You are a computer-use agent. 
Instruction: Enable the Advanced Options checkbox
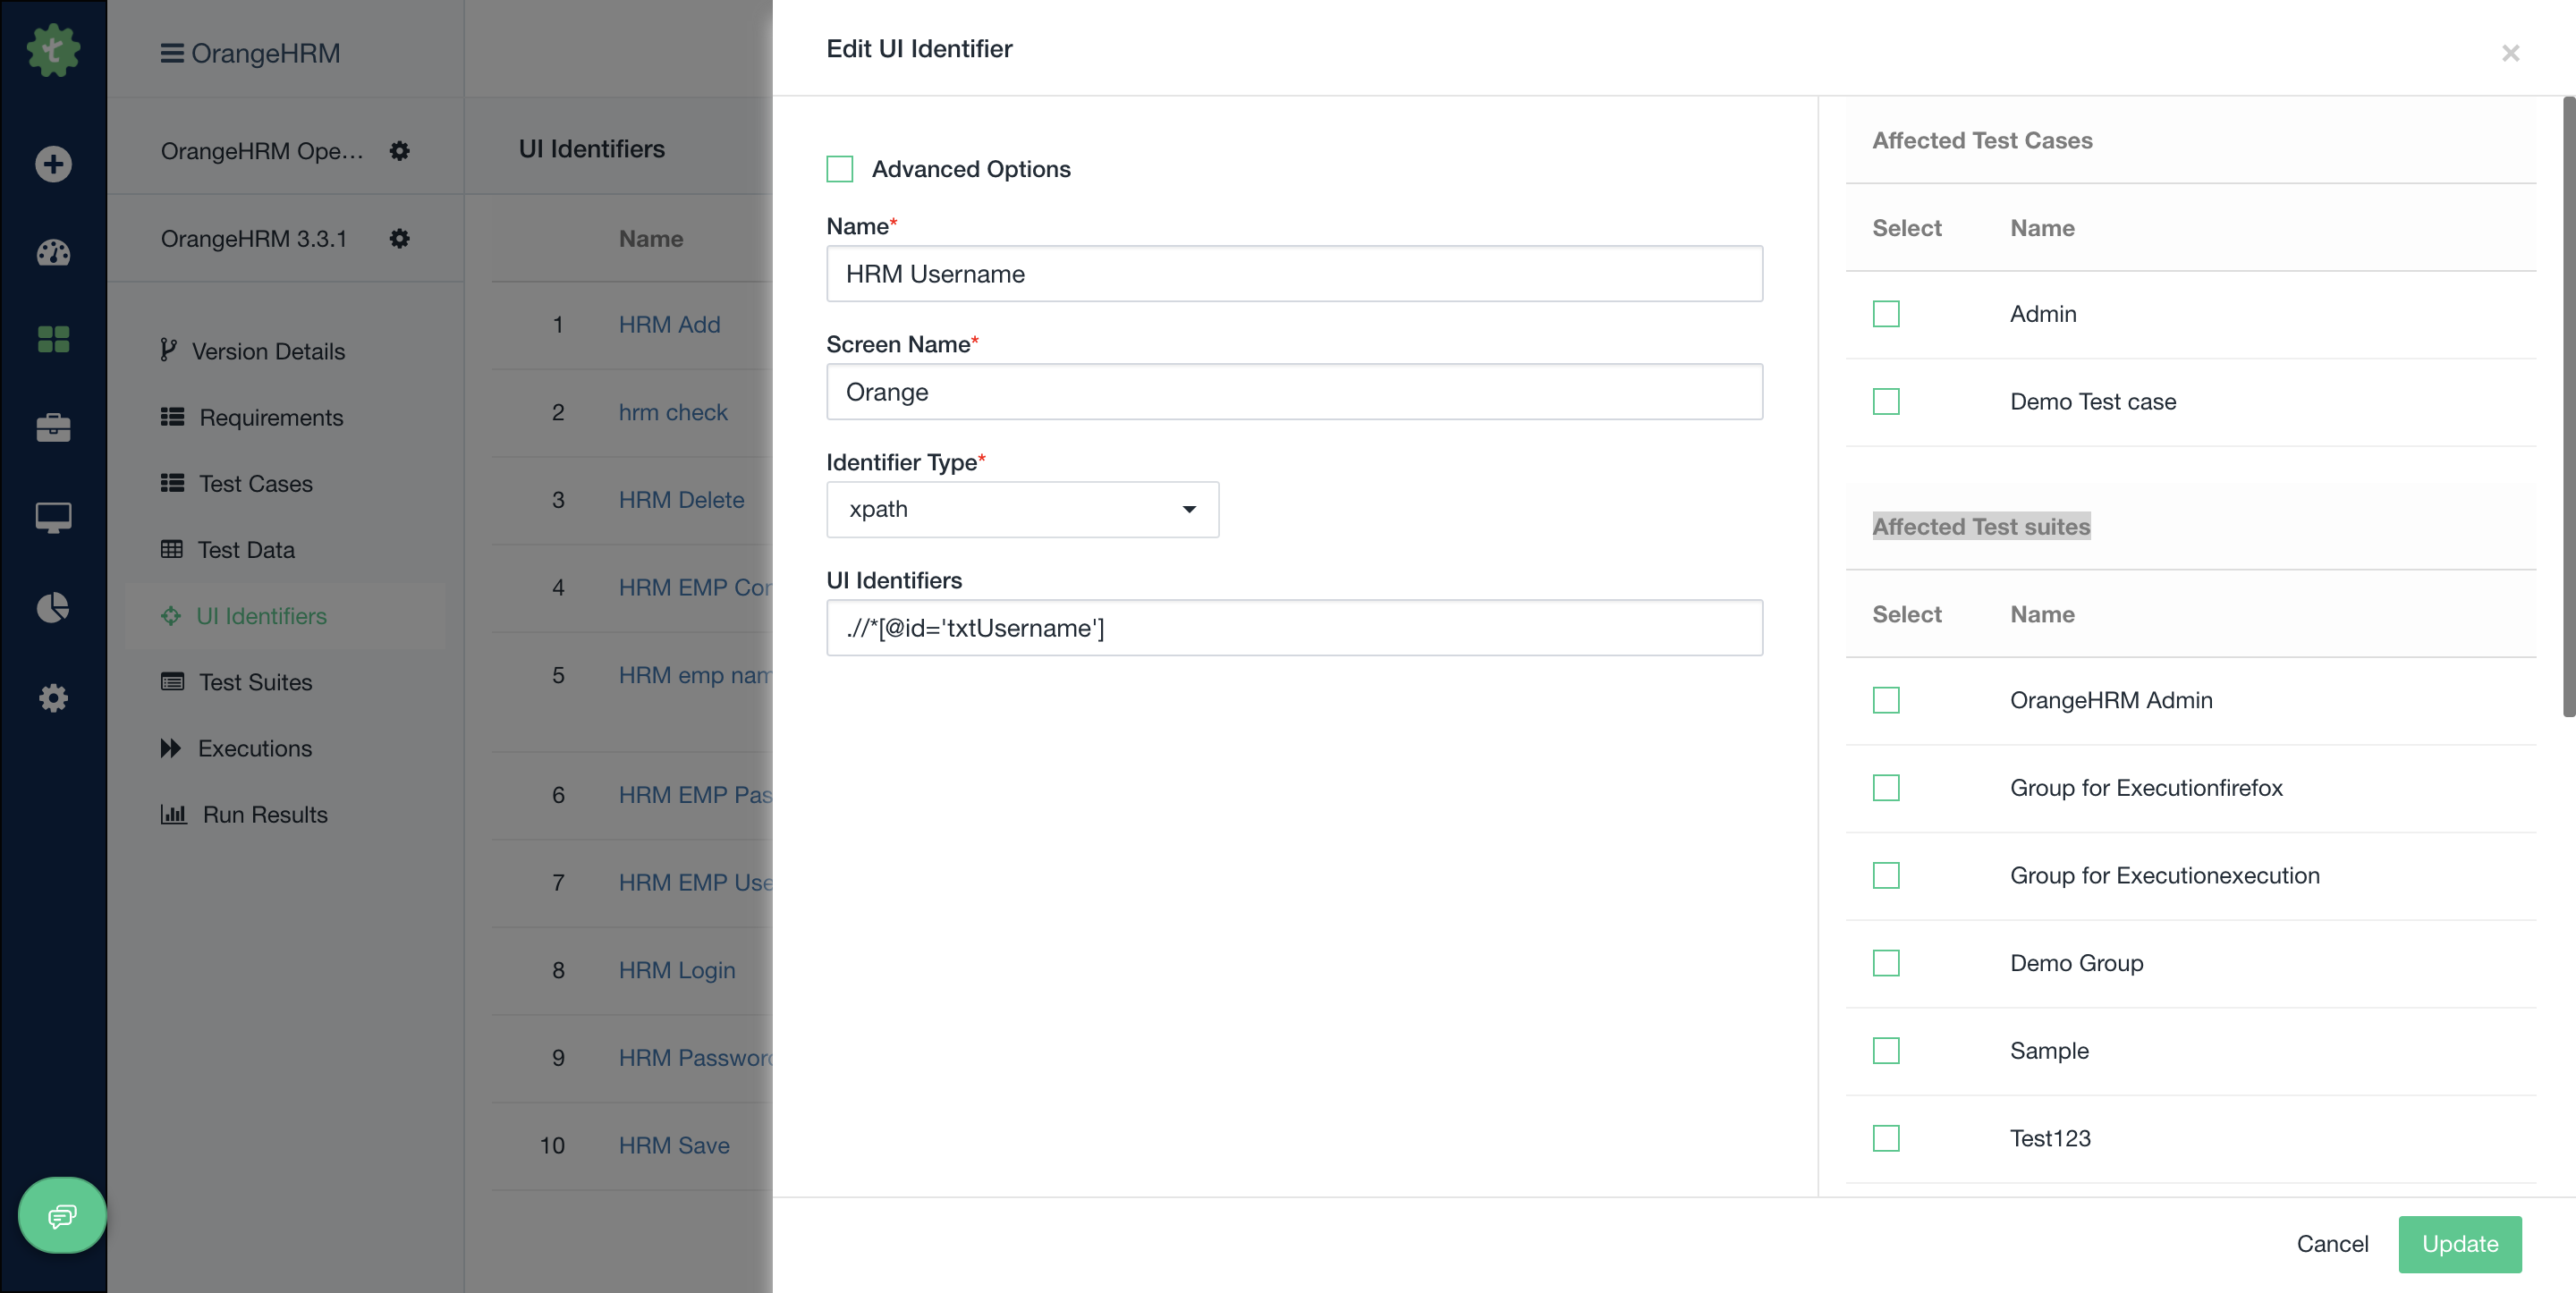click(x=840, y=169)
